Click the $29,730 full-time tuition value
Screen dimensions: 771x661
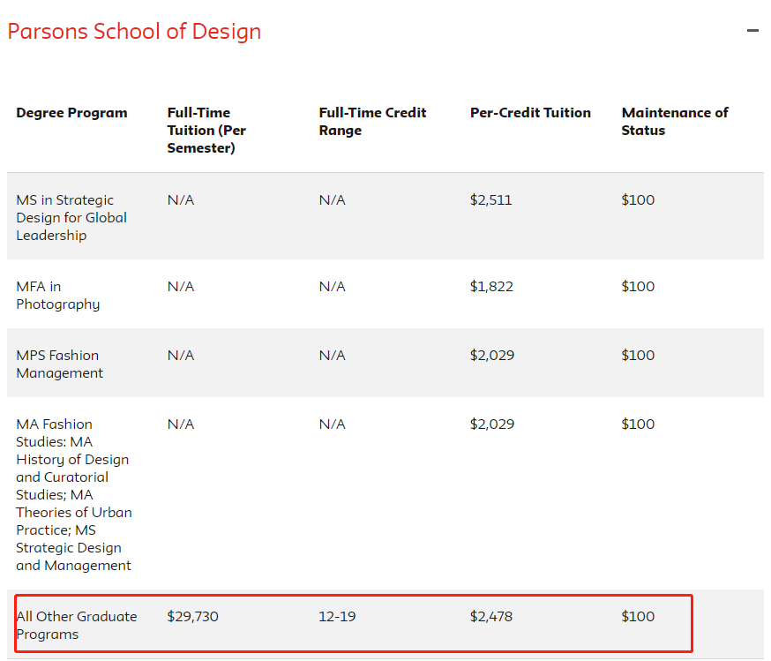192,616
